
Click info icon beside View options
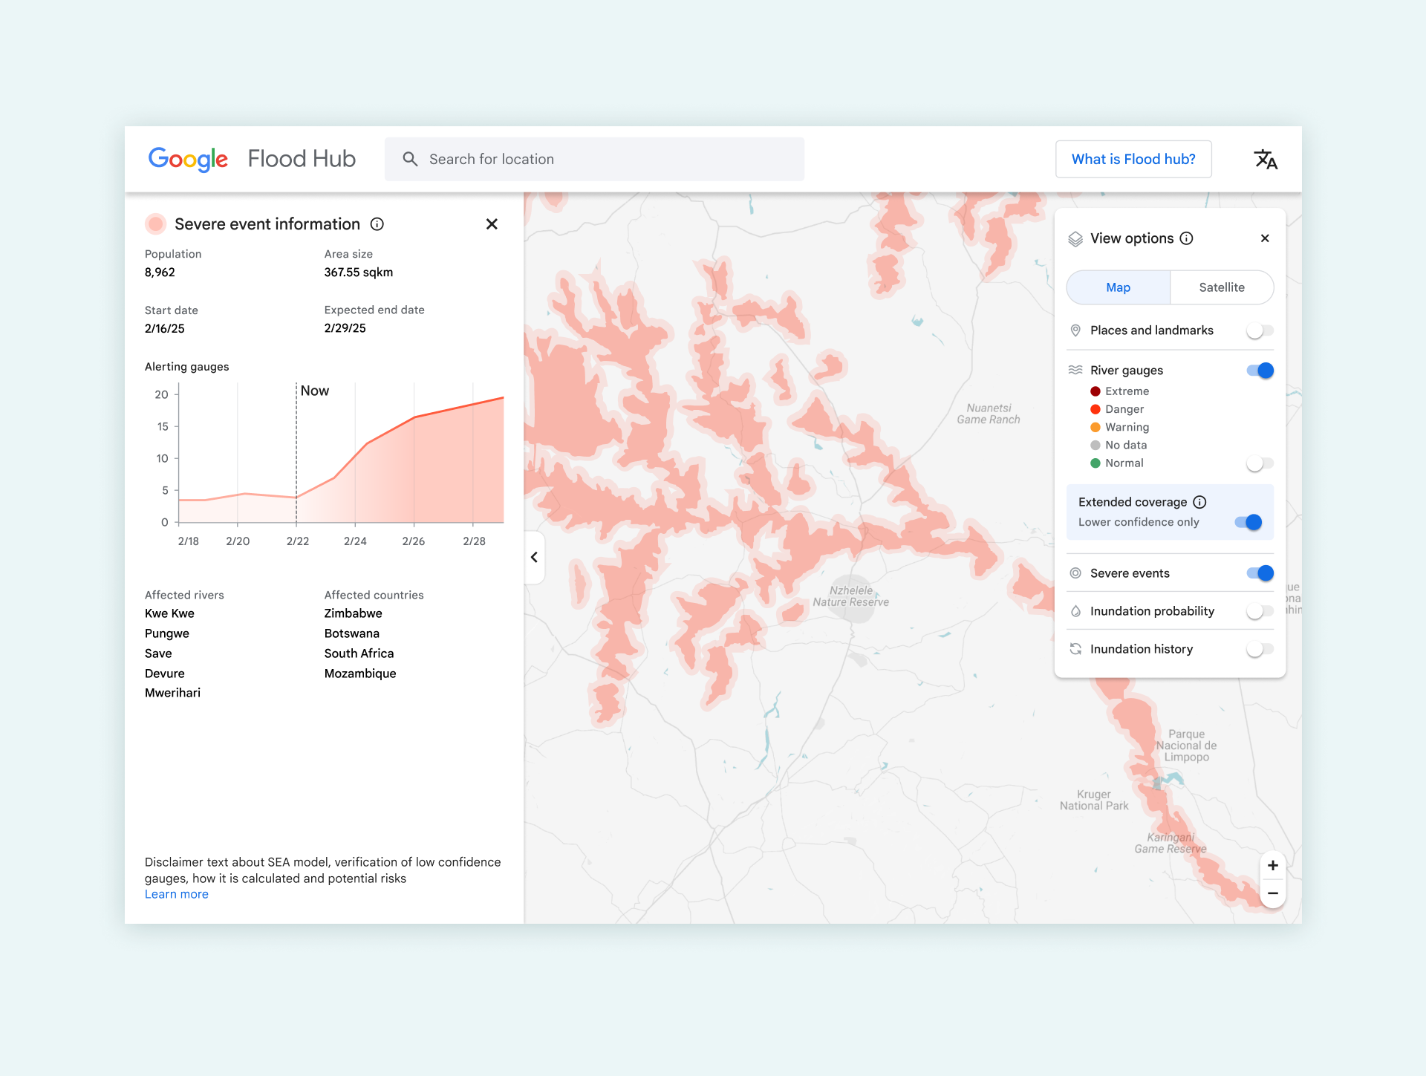click(1187, 238)
